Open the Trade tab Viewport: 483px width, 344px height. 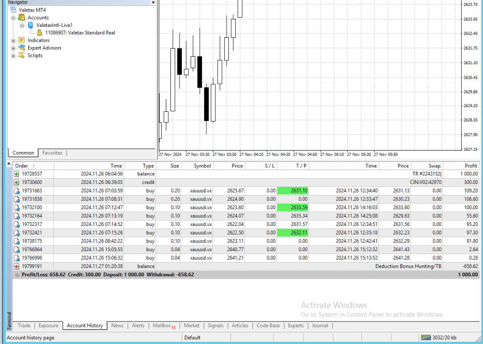tap(24, 326)
